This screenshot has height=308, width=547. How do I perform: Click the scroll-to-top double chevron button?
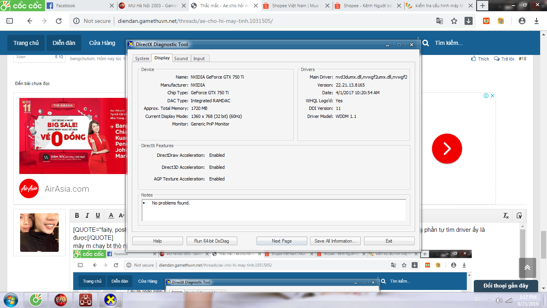(527, 268)
